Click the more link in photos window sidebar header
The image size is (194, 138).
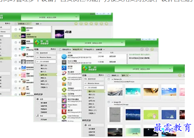[101, 75]
